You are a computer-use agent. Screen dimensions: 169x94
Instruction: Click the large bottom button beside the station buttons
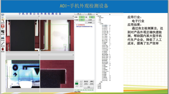(x=89, y=87)
